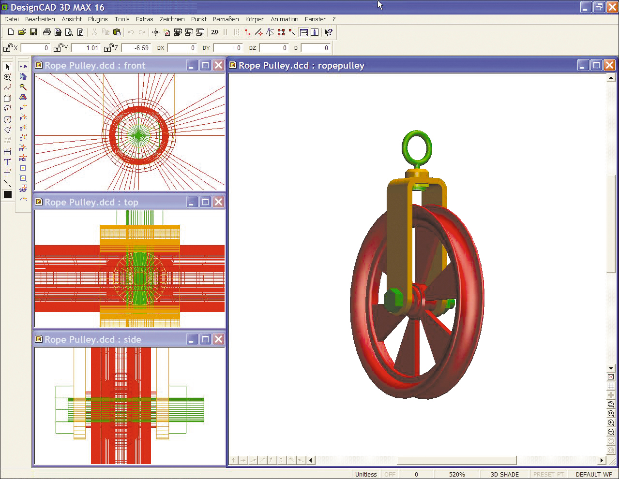619x479 pixels.
Task: Select the zoom magnifier tool in the left toolbar
Action: pos(7,77)
